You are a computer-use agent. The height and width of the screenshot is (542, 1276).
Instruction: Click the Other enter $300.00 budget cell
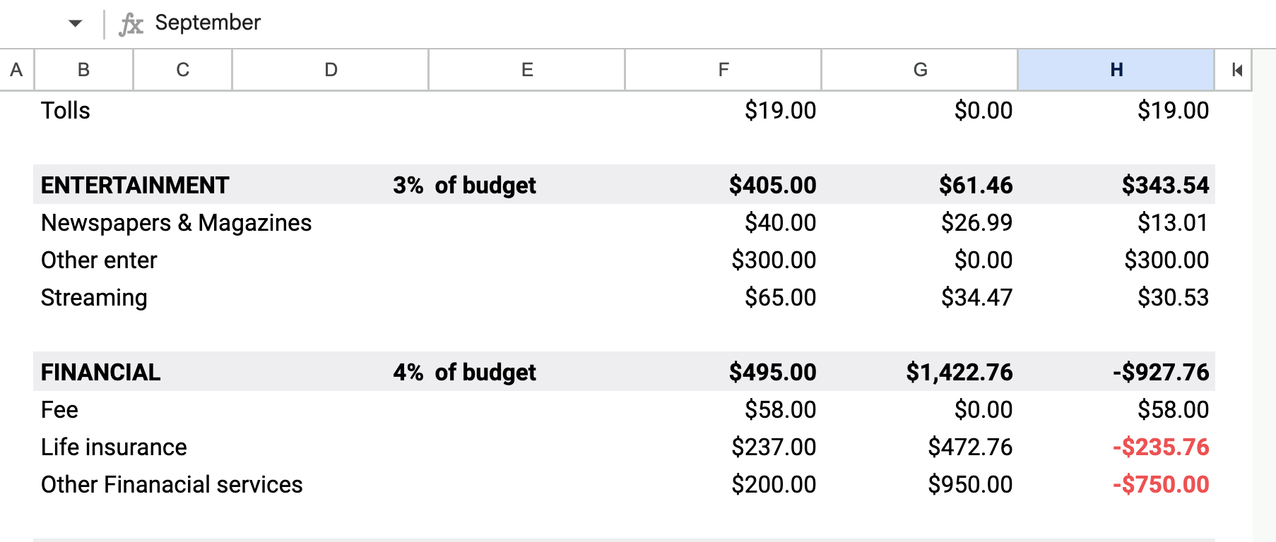pos(774,260)
